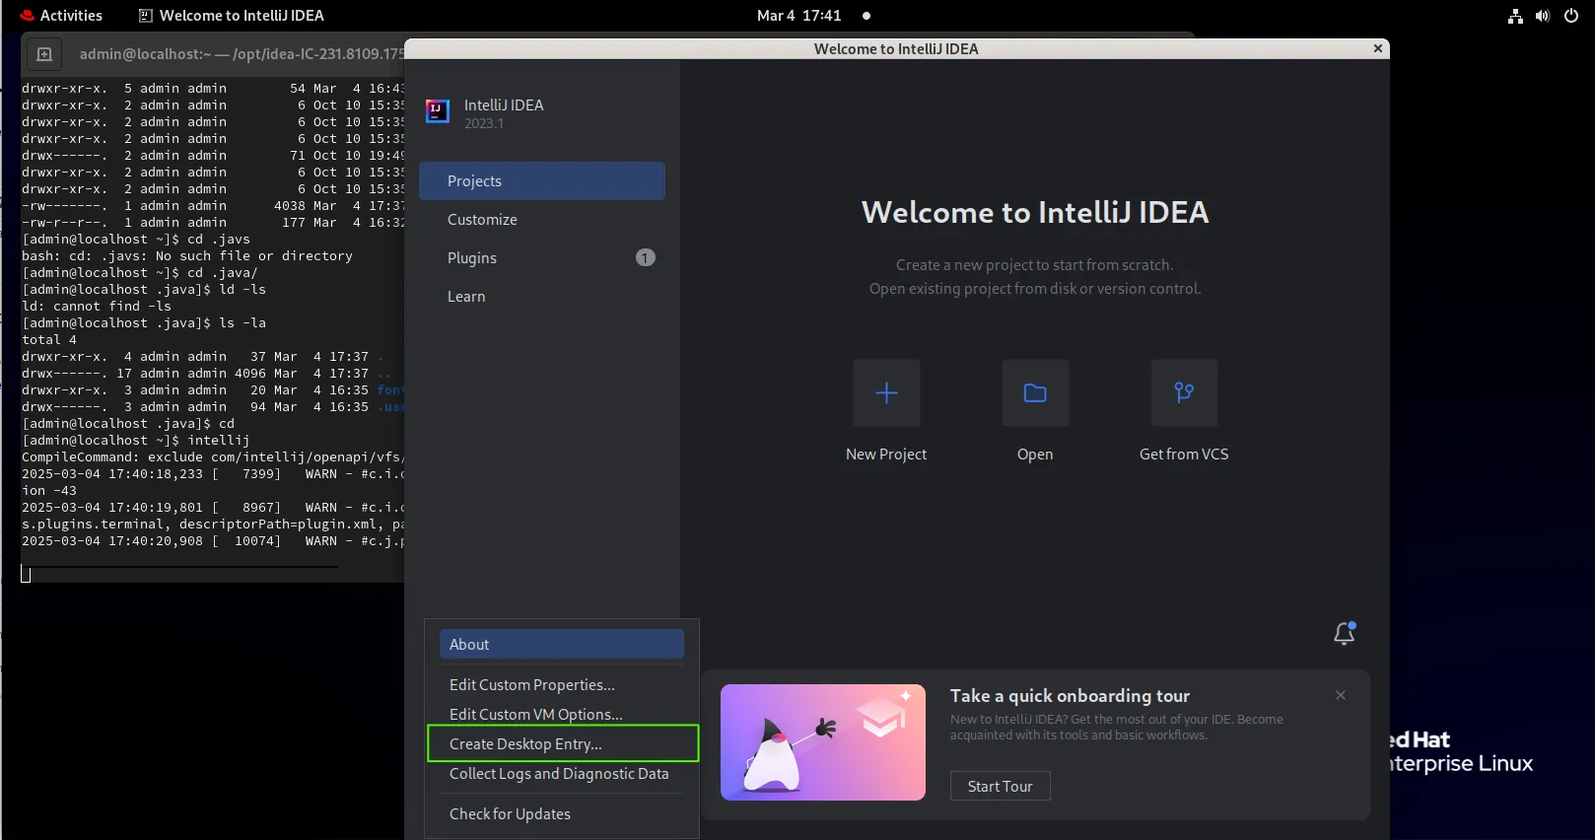The width and height of the screenshot is (1595, 840).
Task: Choose Check for Updates menu item
Action: tap(562, 814)
